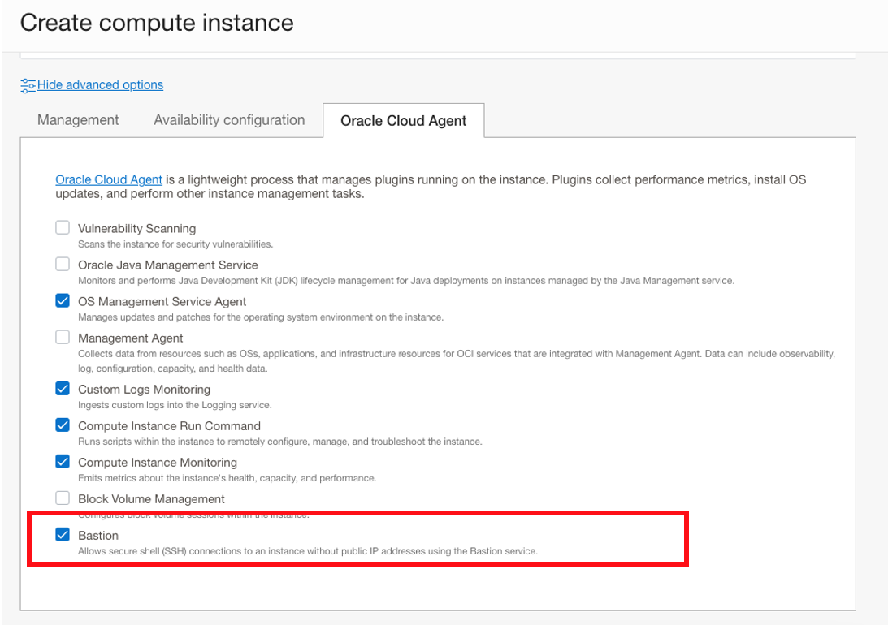888x625 pixels.
Task: Click the Block Volume Management label
Action: [151, 499]
